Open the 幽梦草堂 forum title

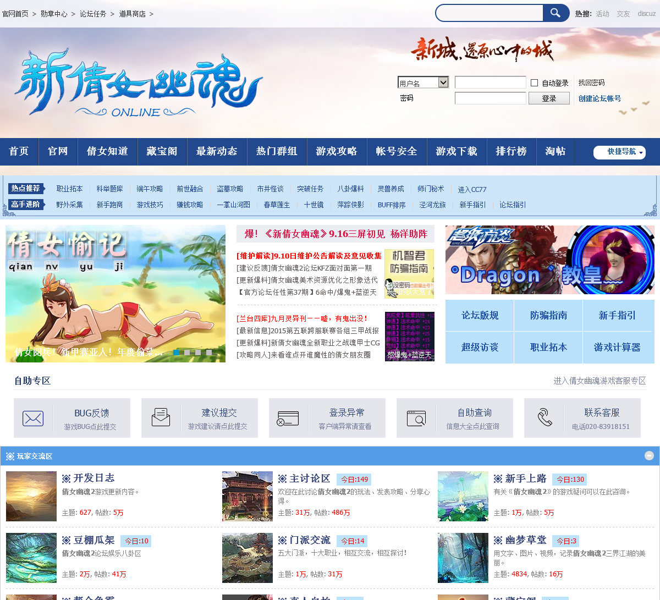(x=526, y=540)
